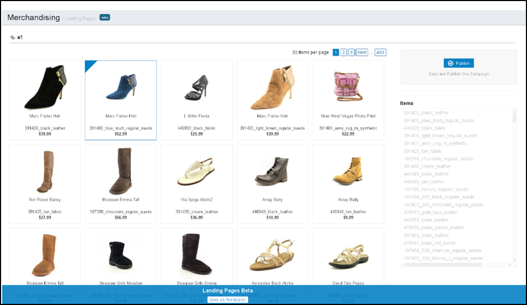Click 446959_bone_leather in Items list
Image resolution: width=527 pixels, height=305 pixels.
coord(426,220)
